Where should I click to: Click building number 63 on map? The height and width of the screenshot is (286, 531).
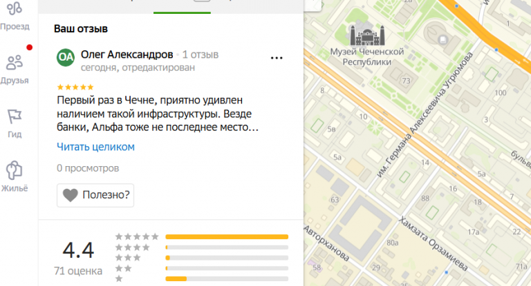point(335,200)
